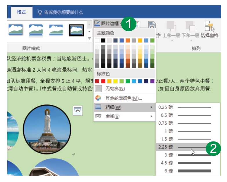Click the 告诉我你想要做什么 search box
This screenshot has height=182, width=227.
pos(64,12)
